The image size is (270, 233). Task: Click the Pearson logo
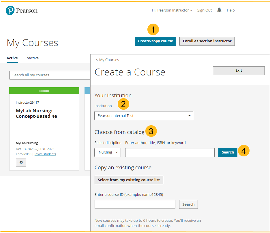[x=22, y=10]
